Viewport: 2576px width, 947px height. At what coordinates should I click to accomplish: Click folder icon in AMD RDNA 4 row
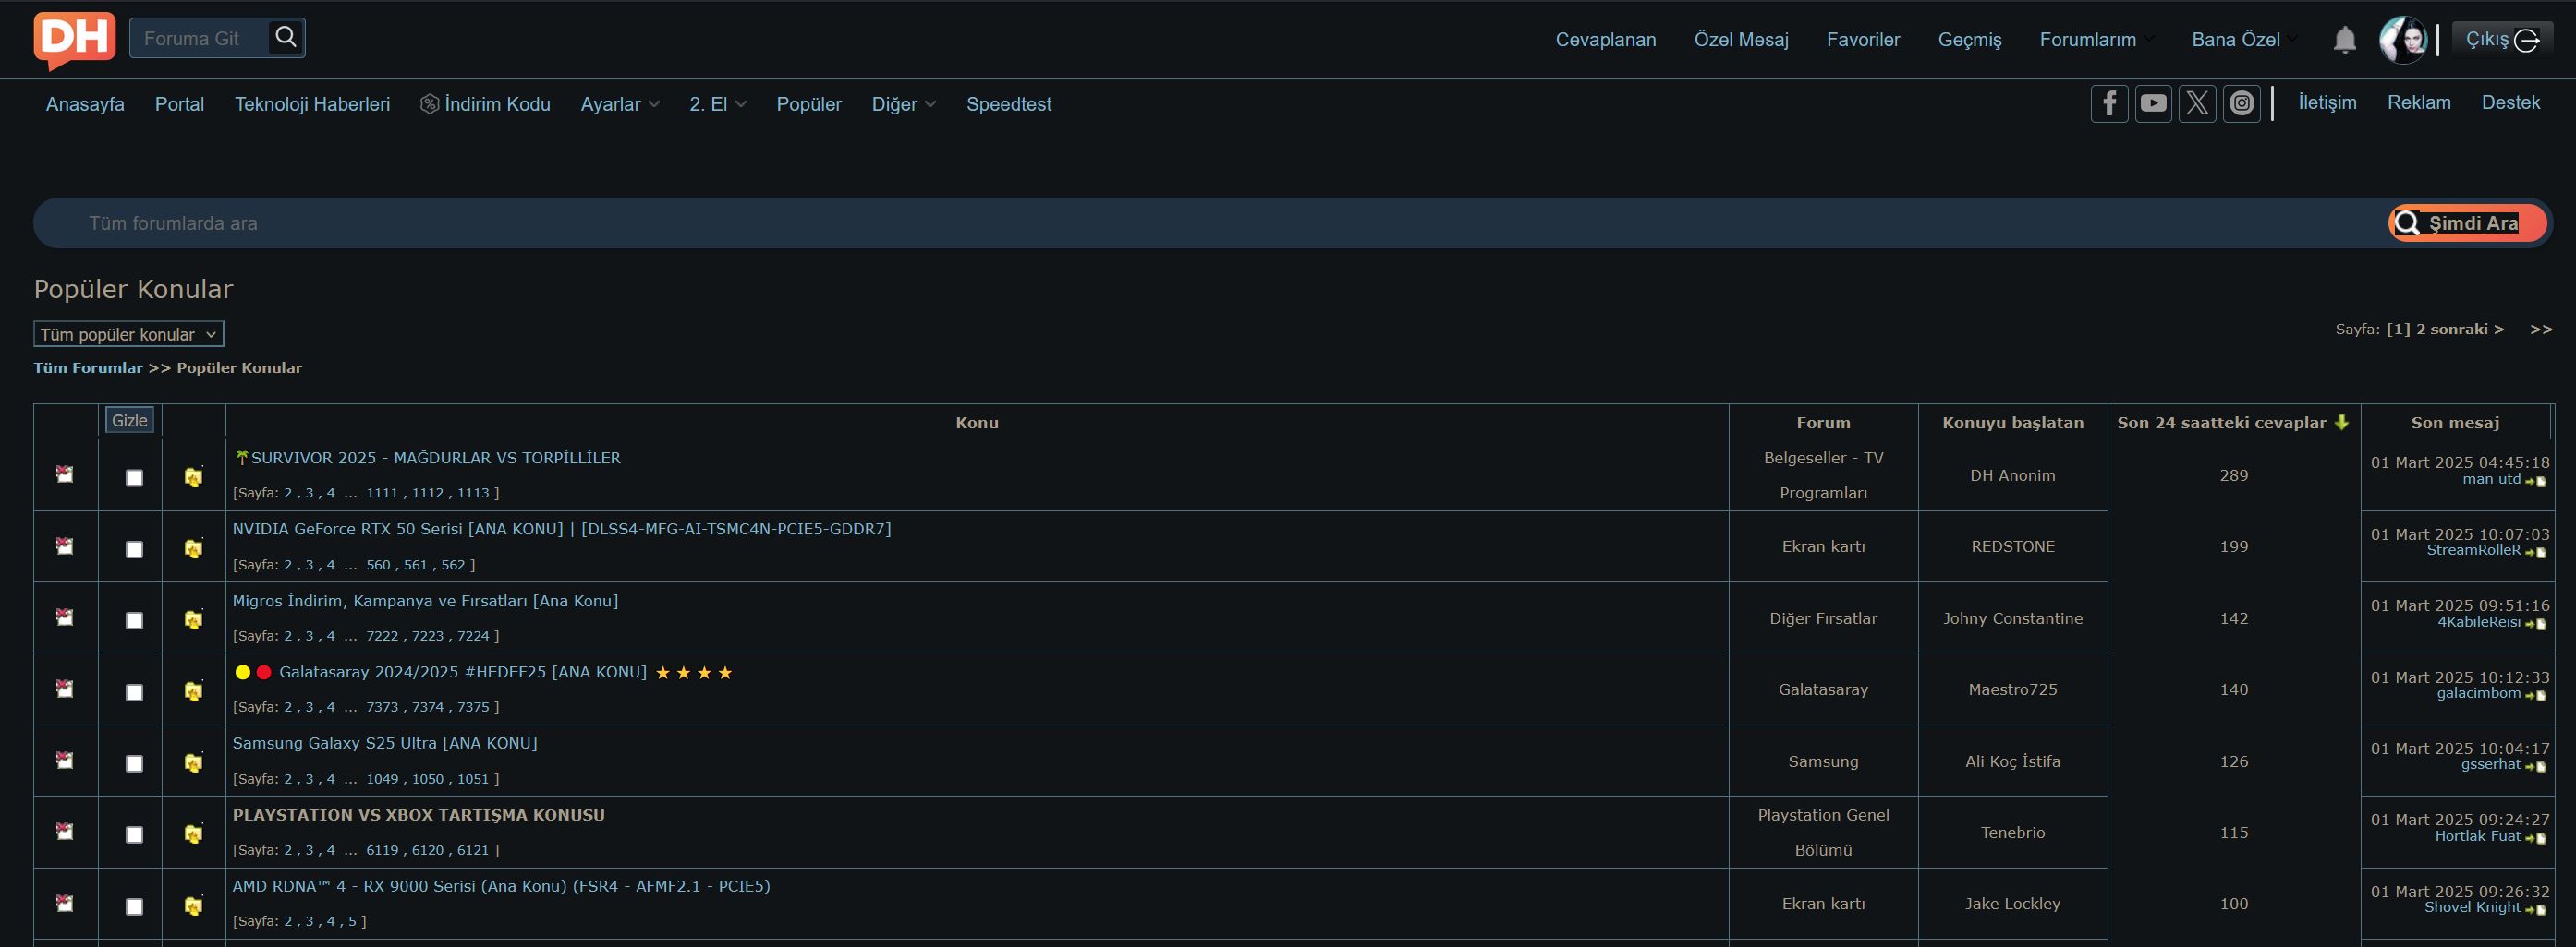click(194, 905)
